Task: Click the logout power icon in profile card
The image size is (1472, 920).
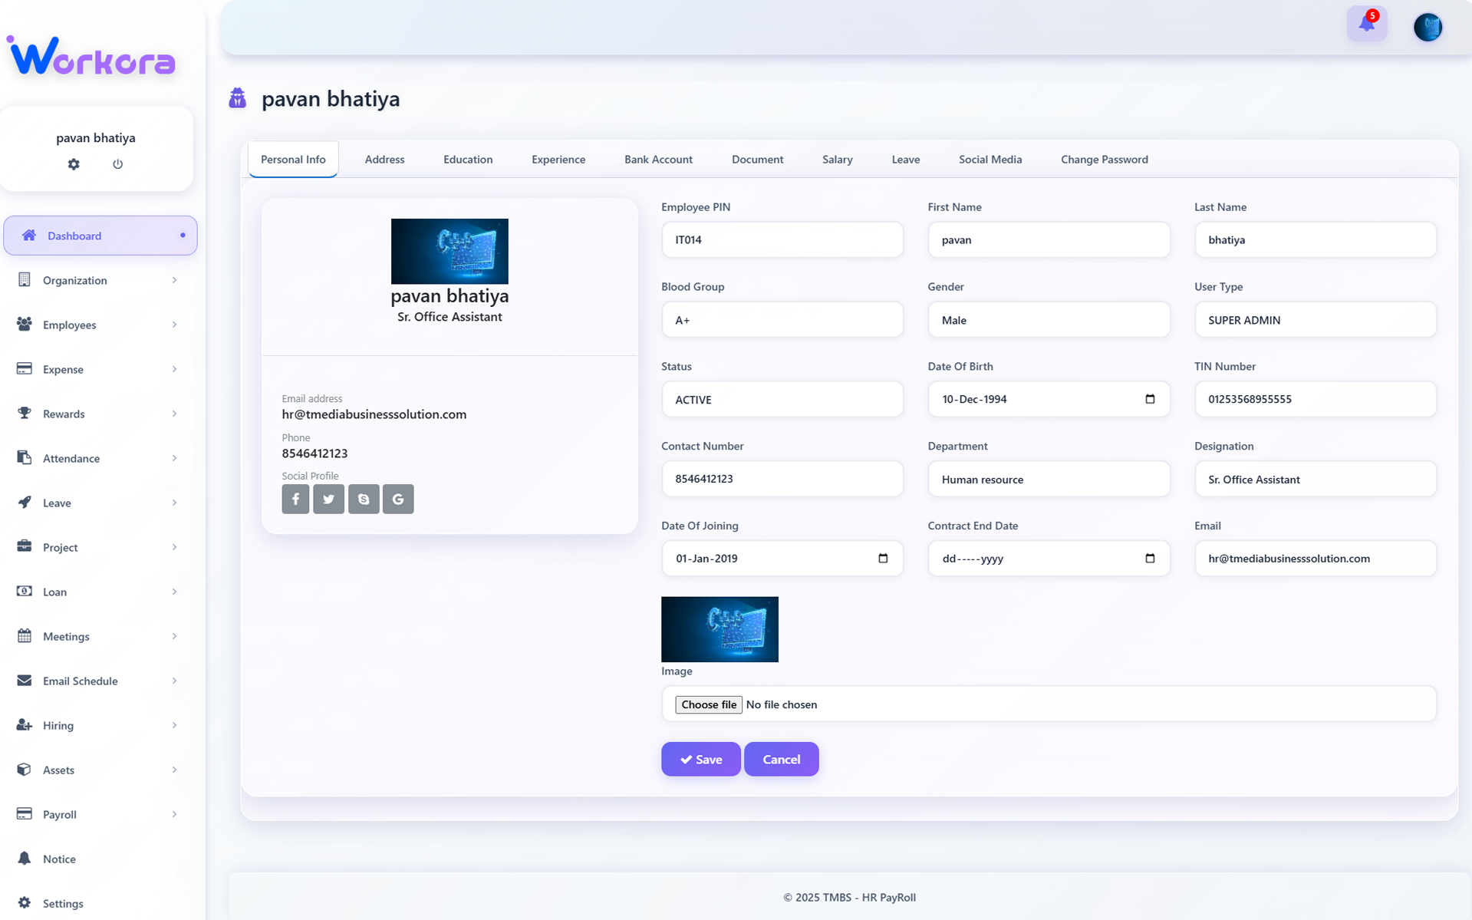Action: tap(117, 163)
